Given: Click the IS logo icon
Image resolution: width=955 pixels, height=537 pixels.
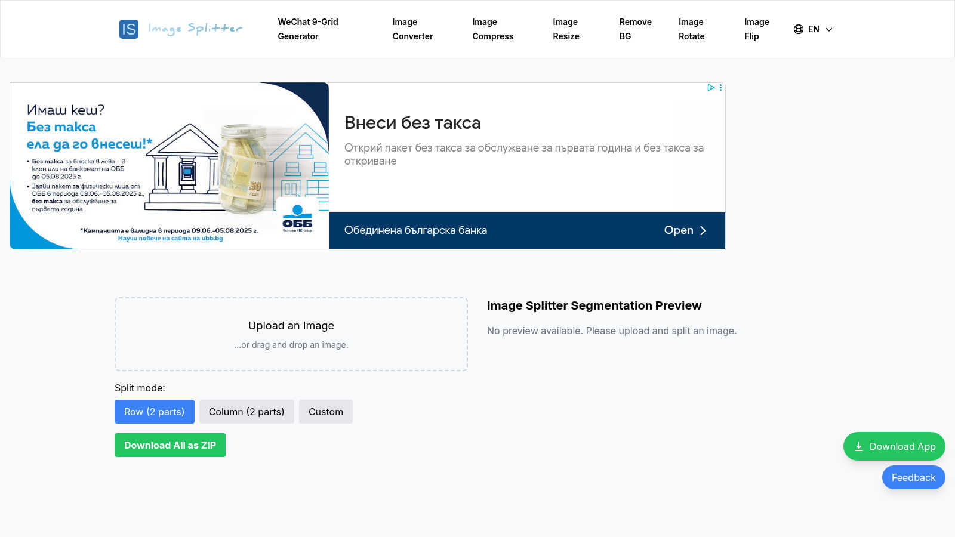Looking at the screenshot, I should (129, 29).
